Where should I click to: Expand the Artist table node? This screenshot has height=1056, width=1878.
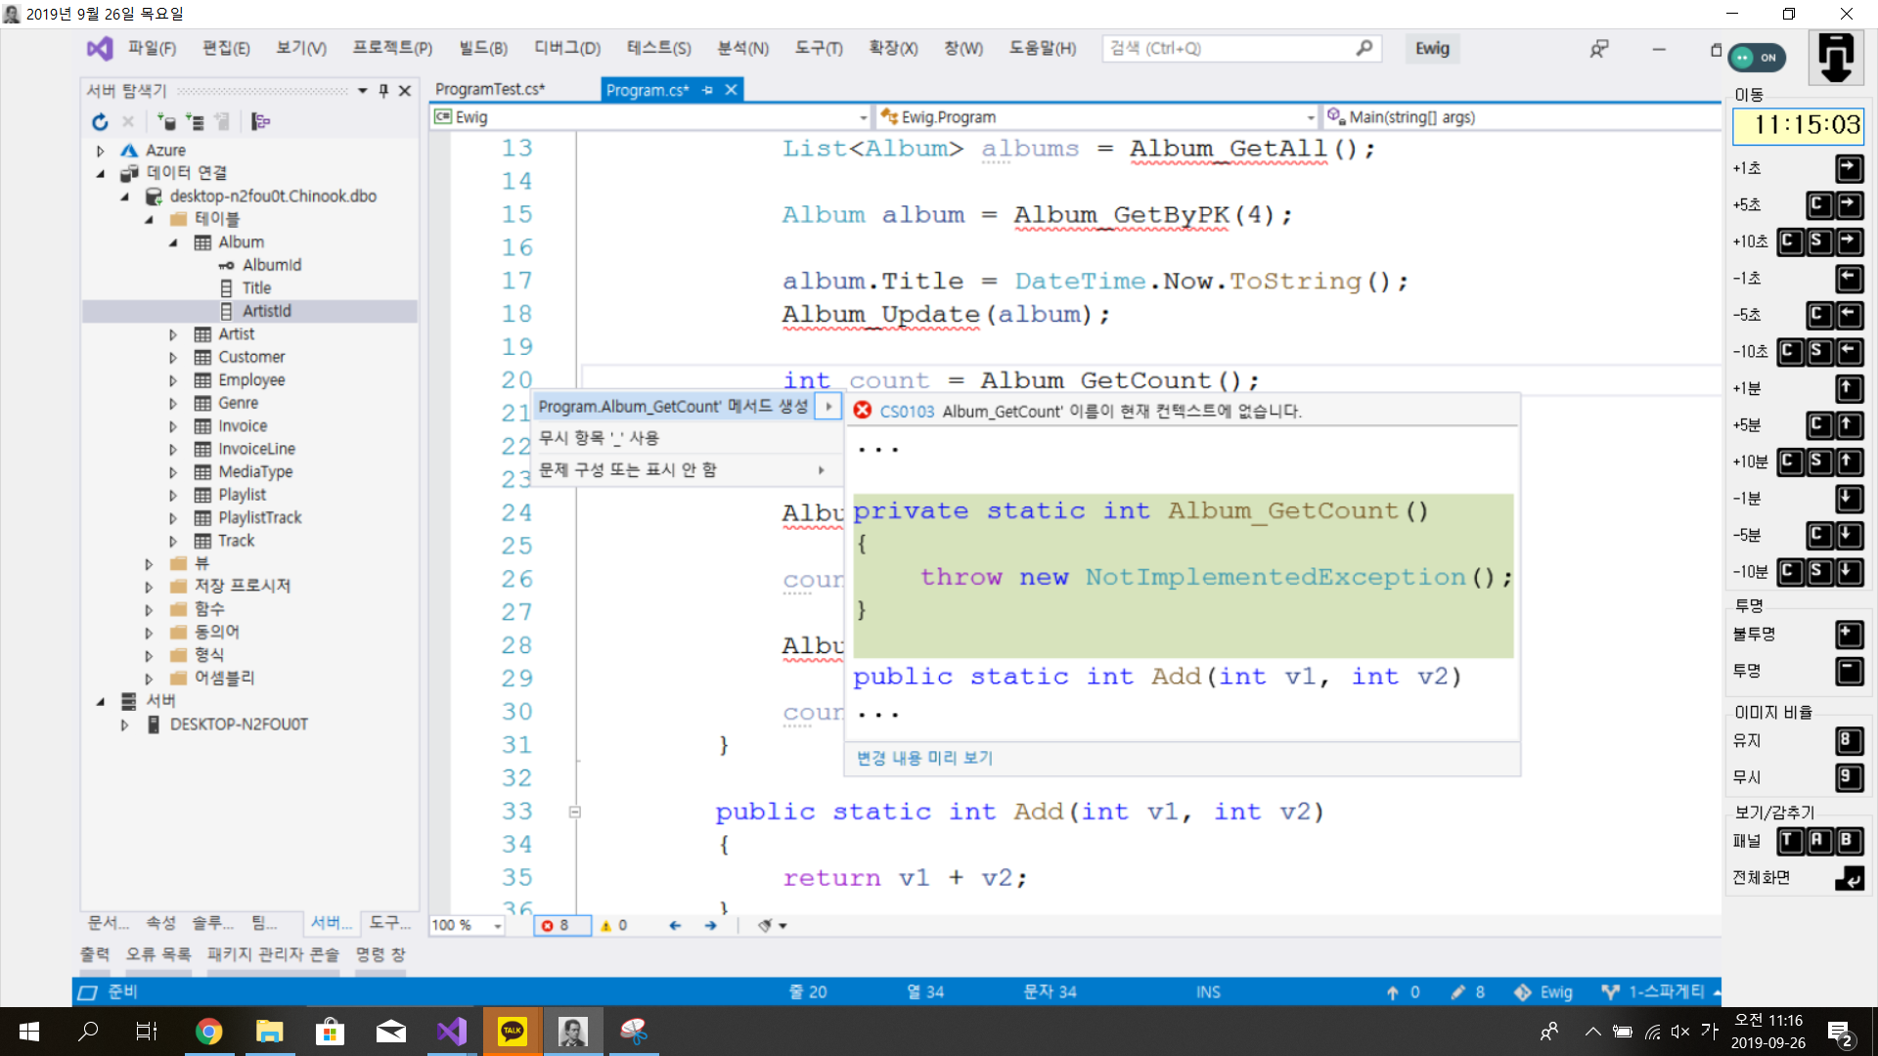point(173,334)
